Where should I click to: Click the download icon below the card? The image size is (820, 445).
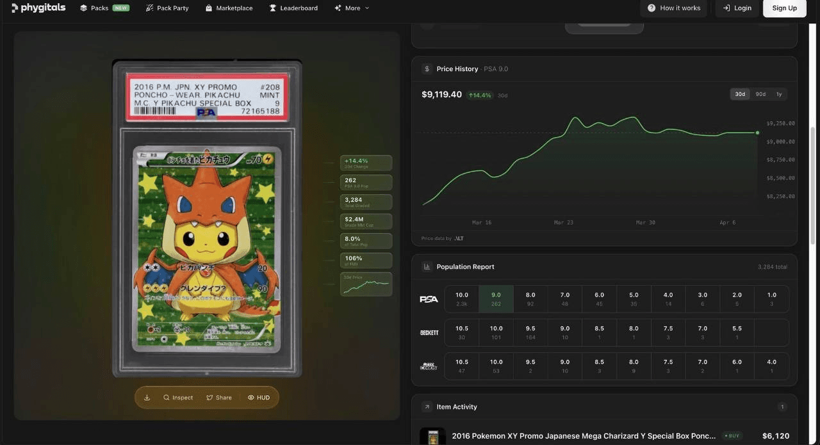coord(147,398)
